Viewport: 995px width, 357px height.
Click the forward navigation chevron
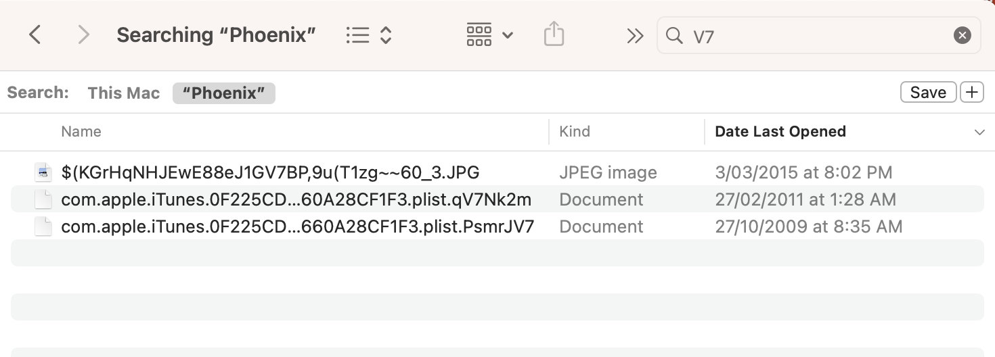click(83, 35)
